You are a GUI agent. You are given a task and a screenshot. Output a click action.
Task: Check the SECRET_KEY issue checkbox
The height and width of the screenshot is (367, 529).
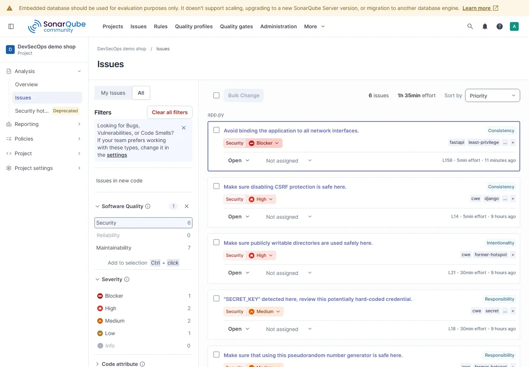216,298
